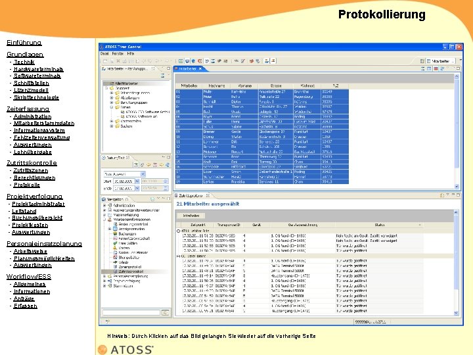Open the Hardwareterminals link
473x355 pixels.
[x=38, y=69]
